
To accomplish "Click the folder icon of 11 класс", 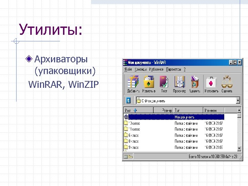I will click(126, 129).
